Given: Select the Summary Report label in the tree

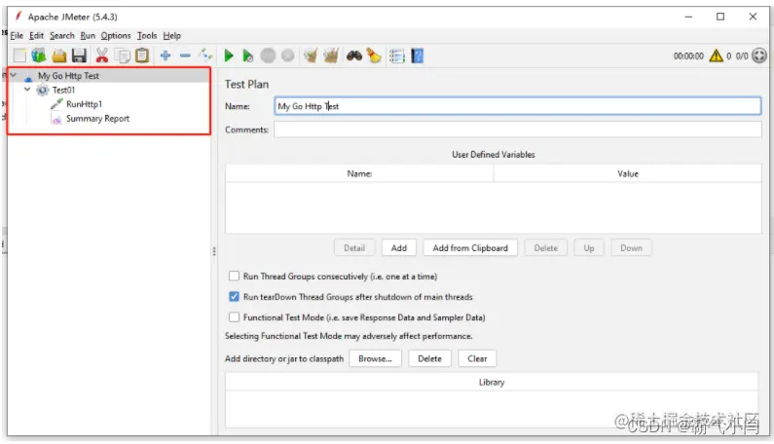Looking at the screenshot, I should coord(97,119).
